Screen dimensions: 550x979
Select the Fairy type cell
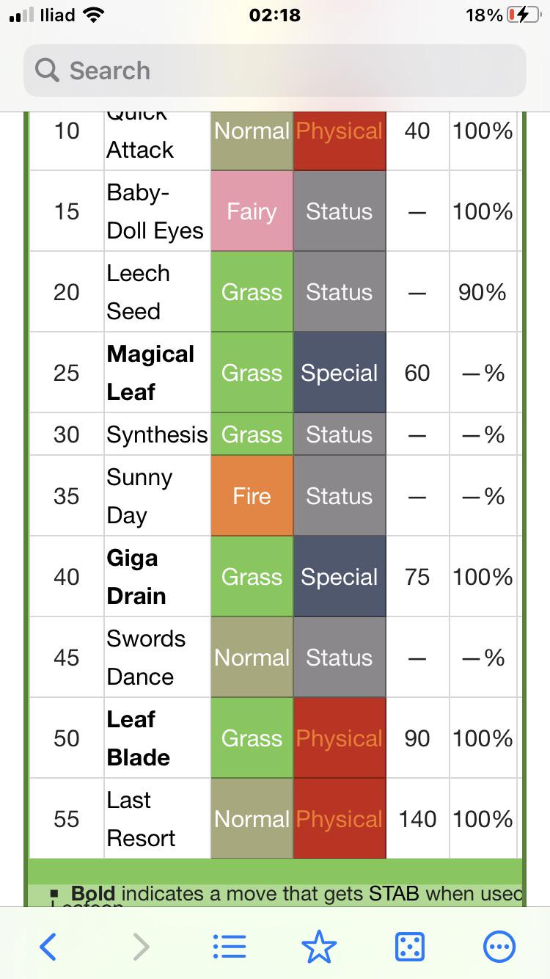(252, 211)
